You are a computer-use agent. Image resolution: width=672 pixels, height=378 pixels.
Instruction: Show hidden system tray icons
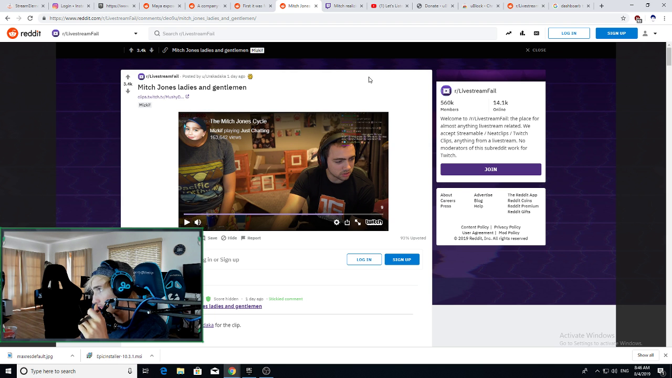pyautogui.click(x=597, y=371)
